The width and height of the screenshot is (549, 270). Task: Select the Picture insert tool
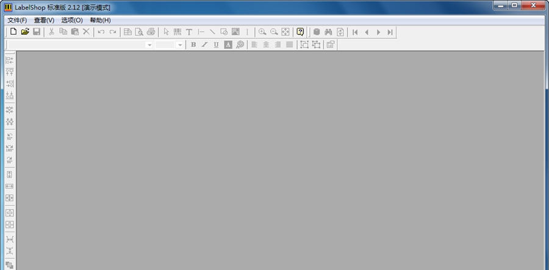point(235,32)
